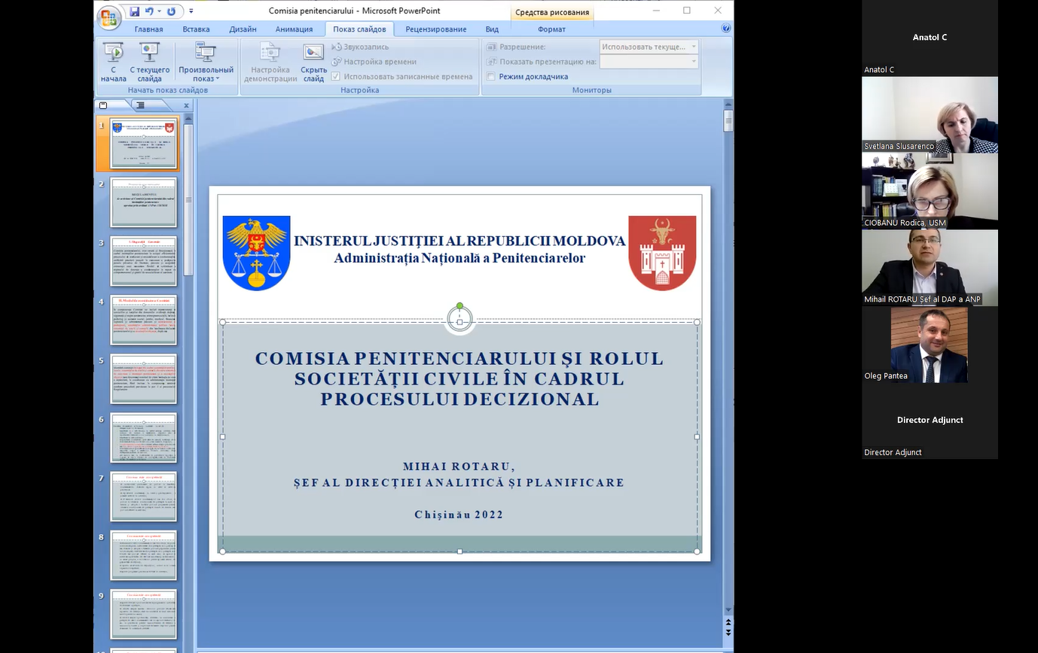Expand the Customize Quick Access Toolbar arrow
This screenshot has width=1038, height=653.
pos(191,11)
